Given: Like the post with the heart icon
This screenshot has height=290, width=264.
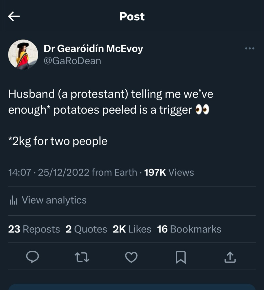Looking at the screenshot, I should click(131, 257).
